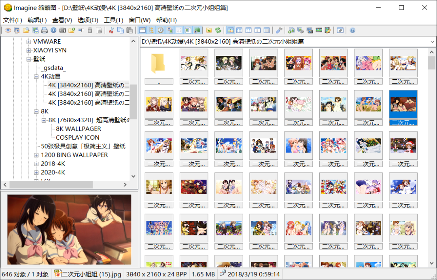Image resolution: width=437 pixels, height=280 pixels.
Task: Select the 8K WALLPAGER folder
Action: coord(78,129)
